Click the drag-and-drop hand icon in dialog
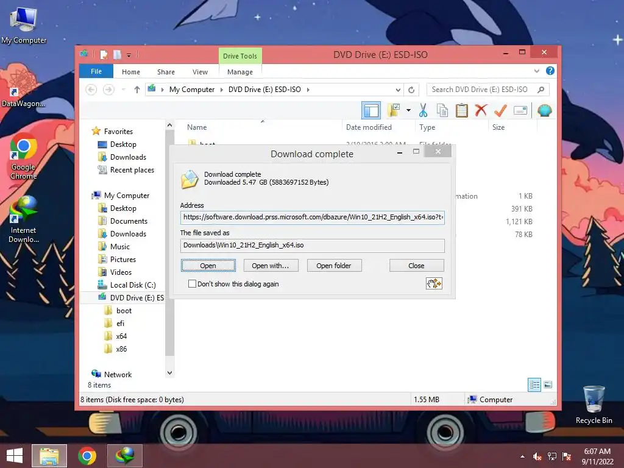Image resolution: width=624 pixels, height=468 pixels. point(434,283)
